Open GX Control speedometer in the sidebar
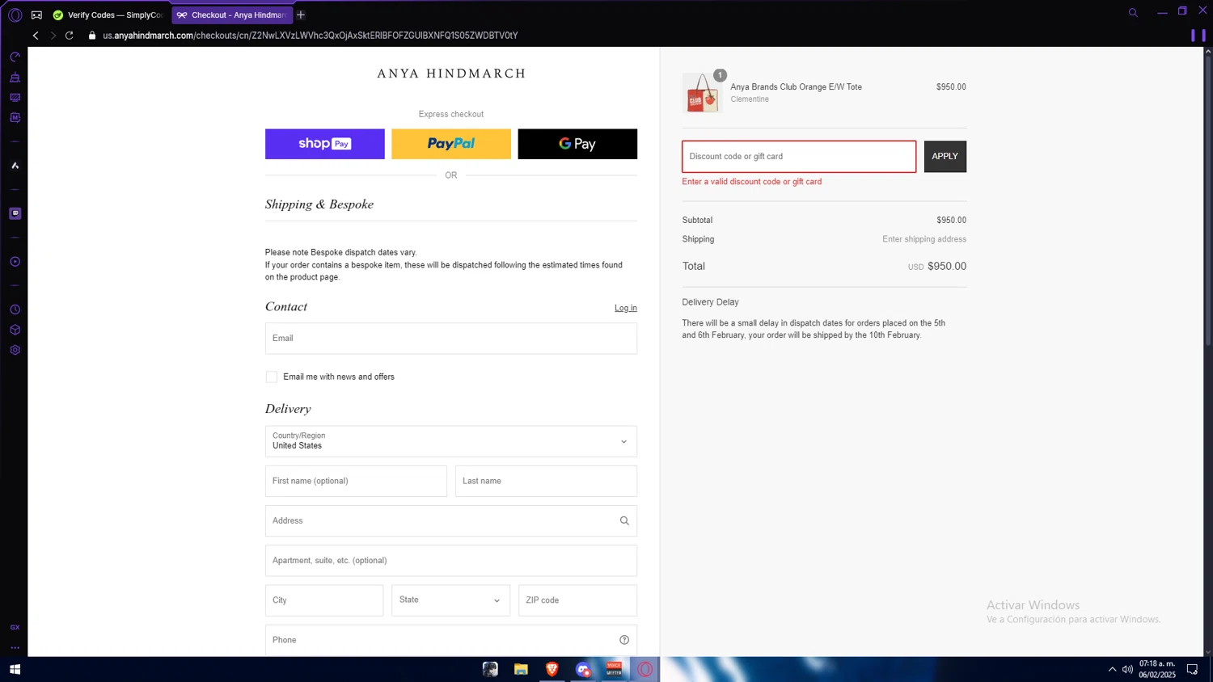The image size is (1213, 682). pyautogui.click(x=15, y=57)
